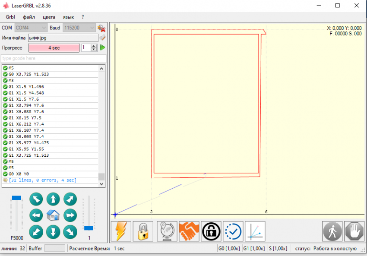Jog diagonally with the down-right arrow
This screenshot has width=367, height=256.
coord(70,232)
